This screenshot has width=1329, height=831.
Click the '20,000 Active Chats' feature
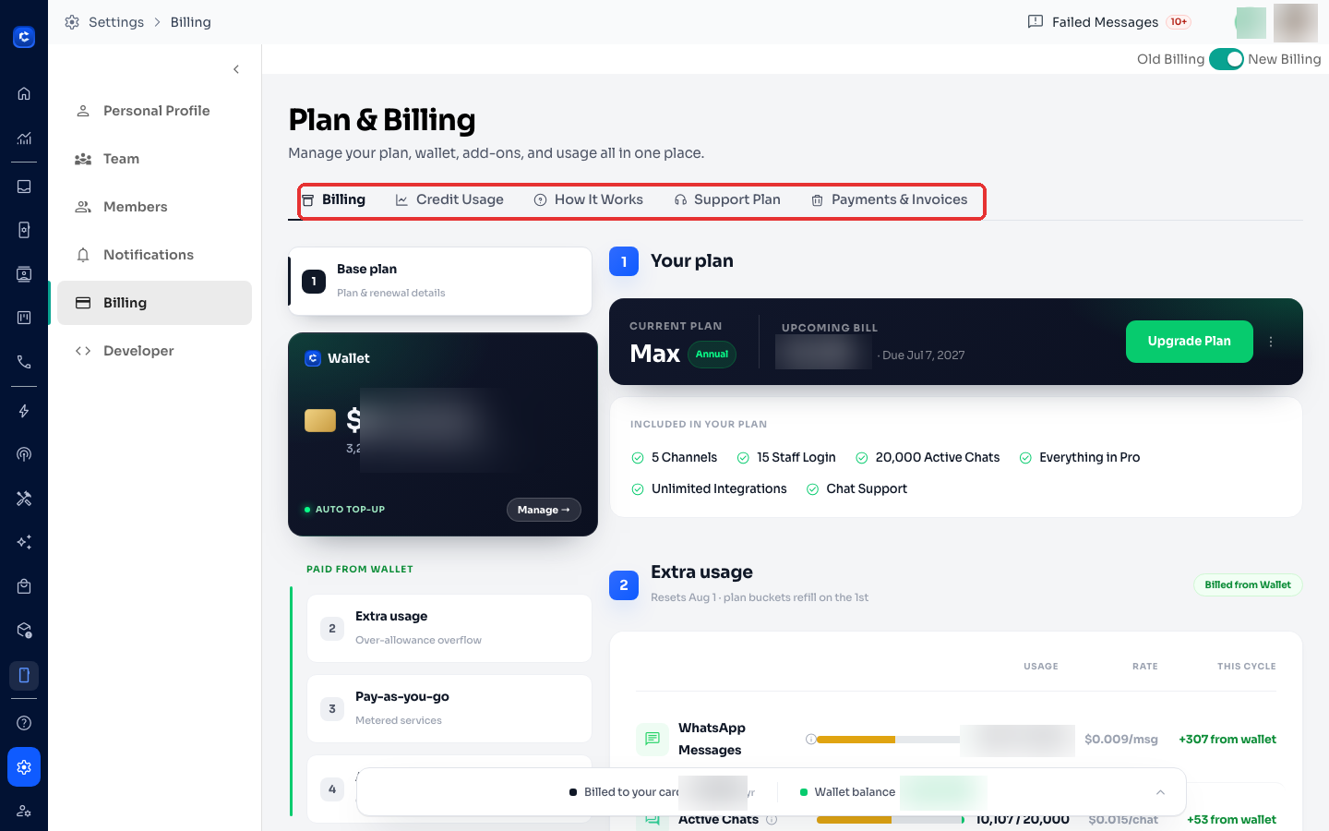(x=928, y=458)
